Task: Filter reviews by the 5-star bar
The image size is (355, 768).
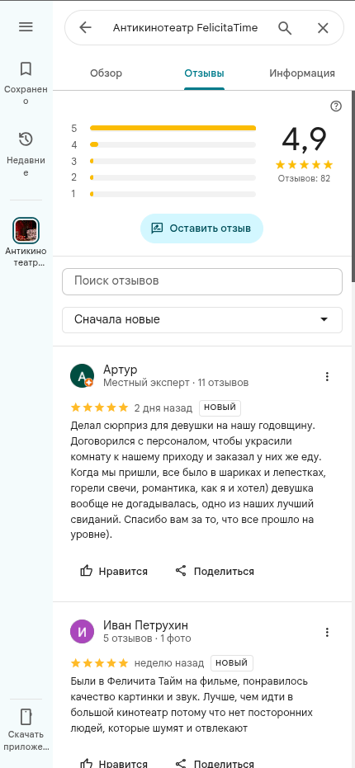Action: [173, 129]
